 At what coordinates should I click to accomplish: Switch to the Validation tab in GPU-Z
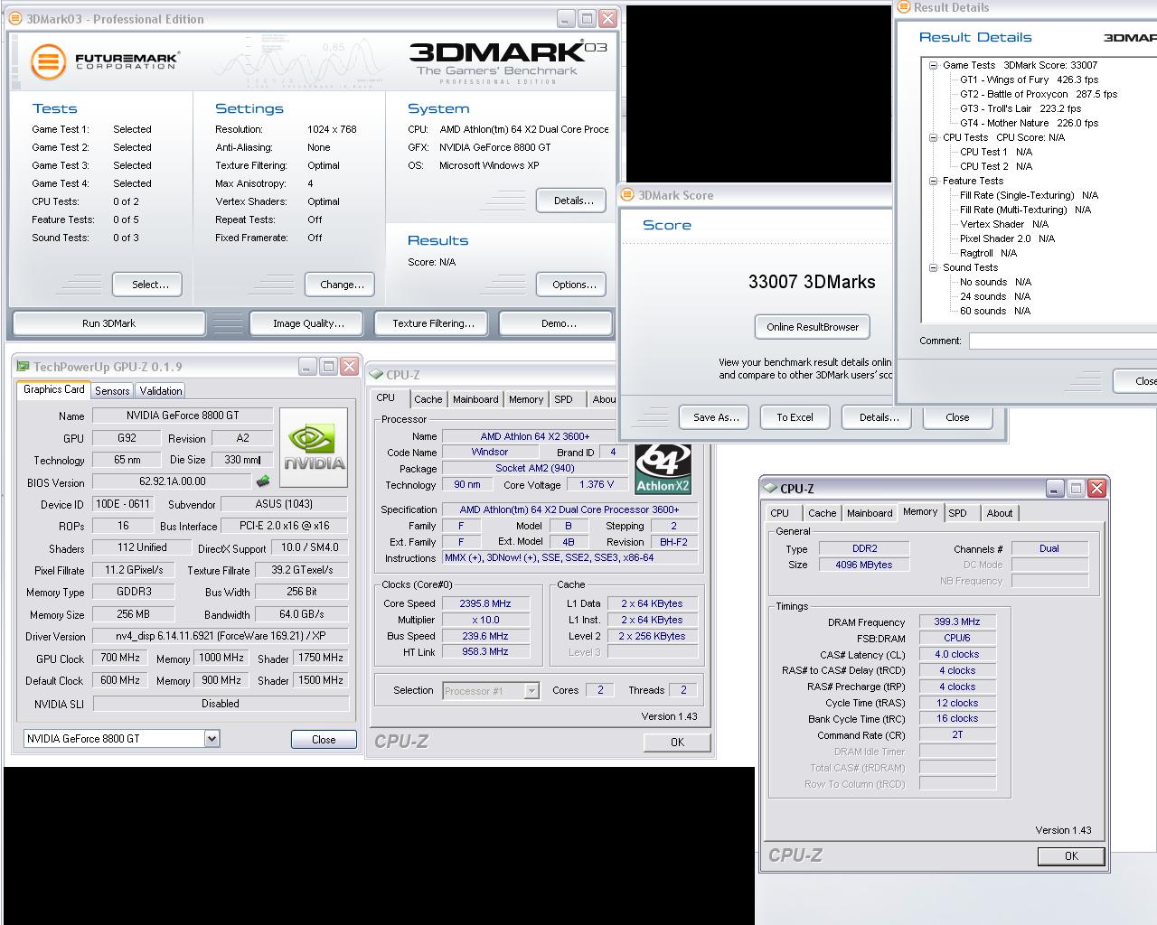click(161, 390)
